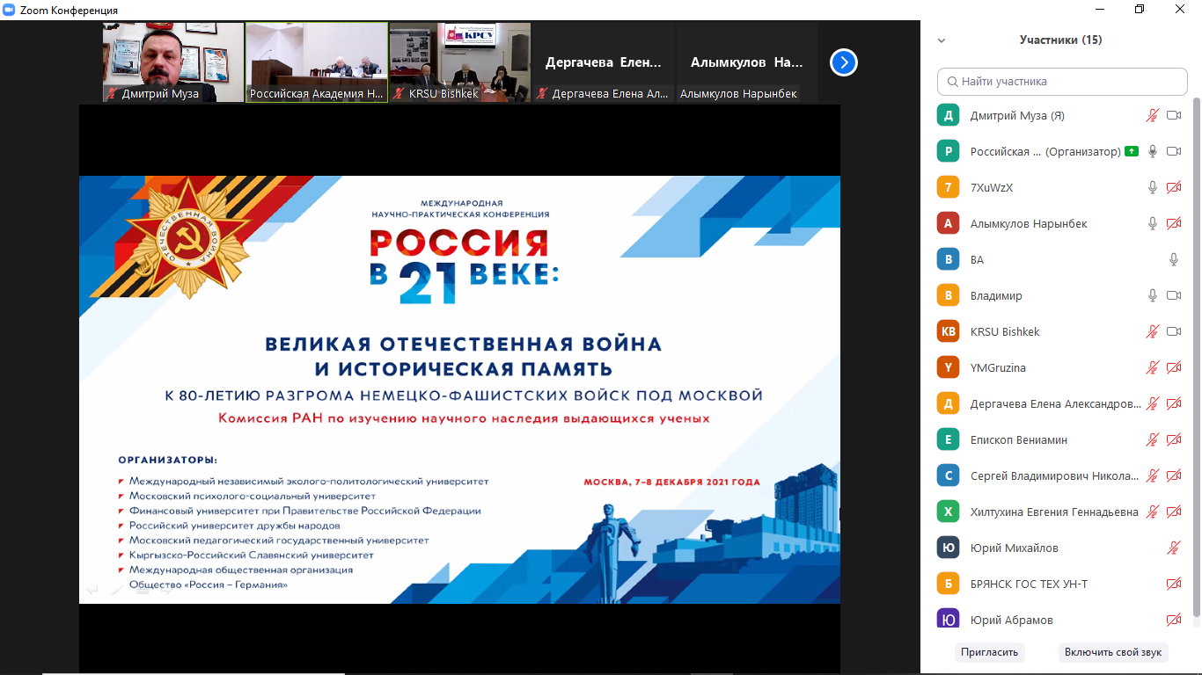Viewport: 1202px width, 675px height.
Task: Click participant name 'Юрий Михайлов' in the list
Action: pyautogui.click(x=1015, y=548)
